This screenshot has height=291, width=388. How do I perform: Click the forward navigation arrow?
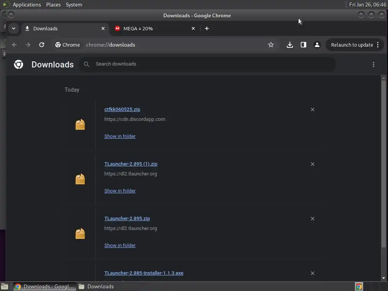pyautogui.click(x=28, y=45)
